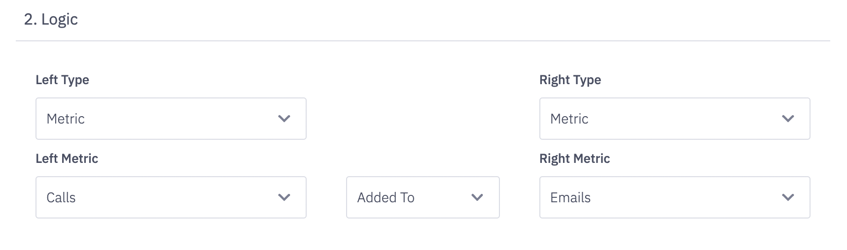The image size is (847, 250).
Task: Click the Left Metric field label
Action: 67,158
